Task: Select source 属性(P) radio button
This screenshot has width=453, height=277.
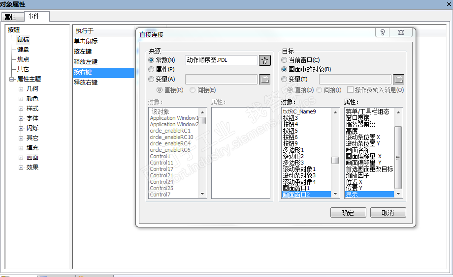Action: [151, 69]
